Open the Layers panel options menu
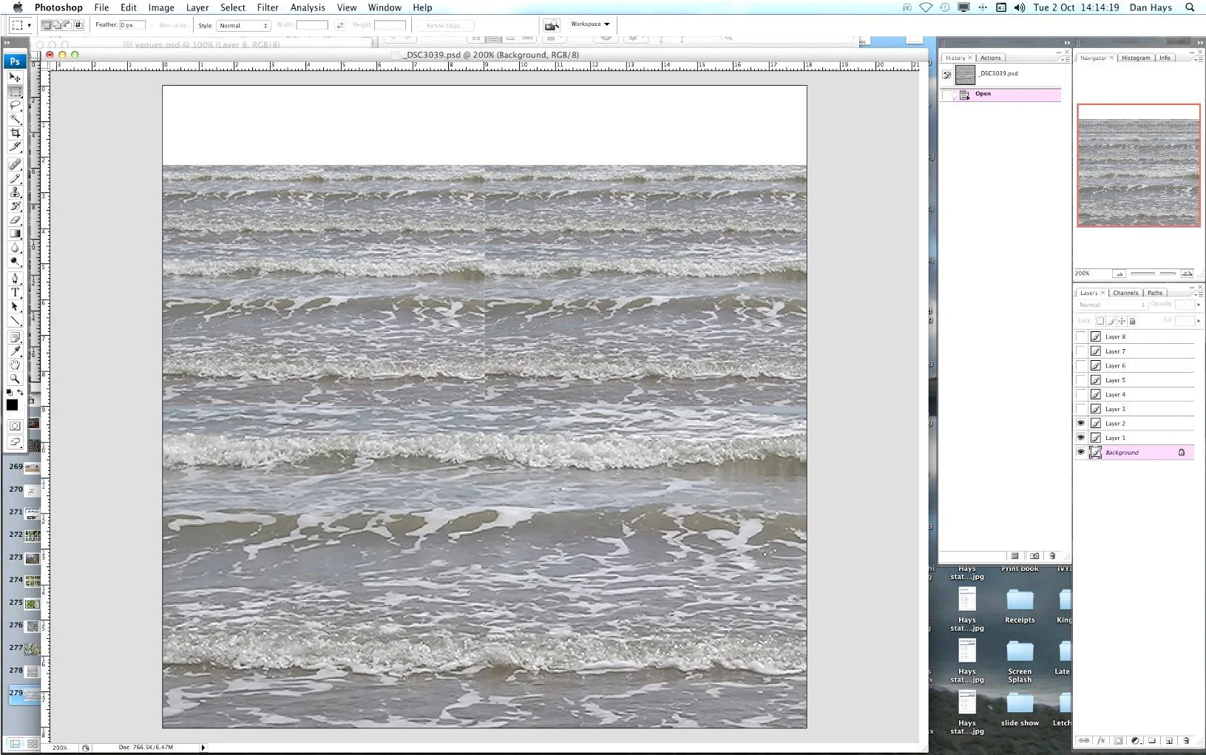Image resolution: width=1206 pixels, height=755 pixels. pyautogui.click(x=1199, y=293)
